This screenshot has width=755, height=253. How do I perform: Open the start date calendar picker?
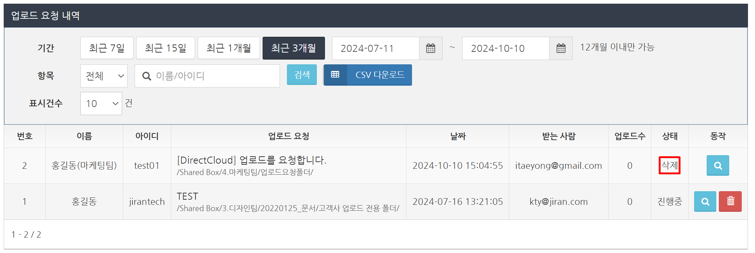point(430,48)
